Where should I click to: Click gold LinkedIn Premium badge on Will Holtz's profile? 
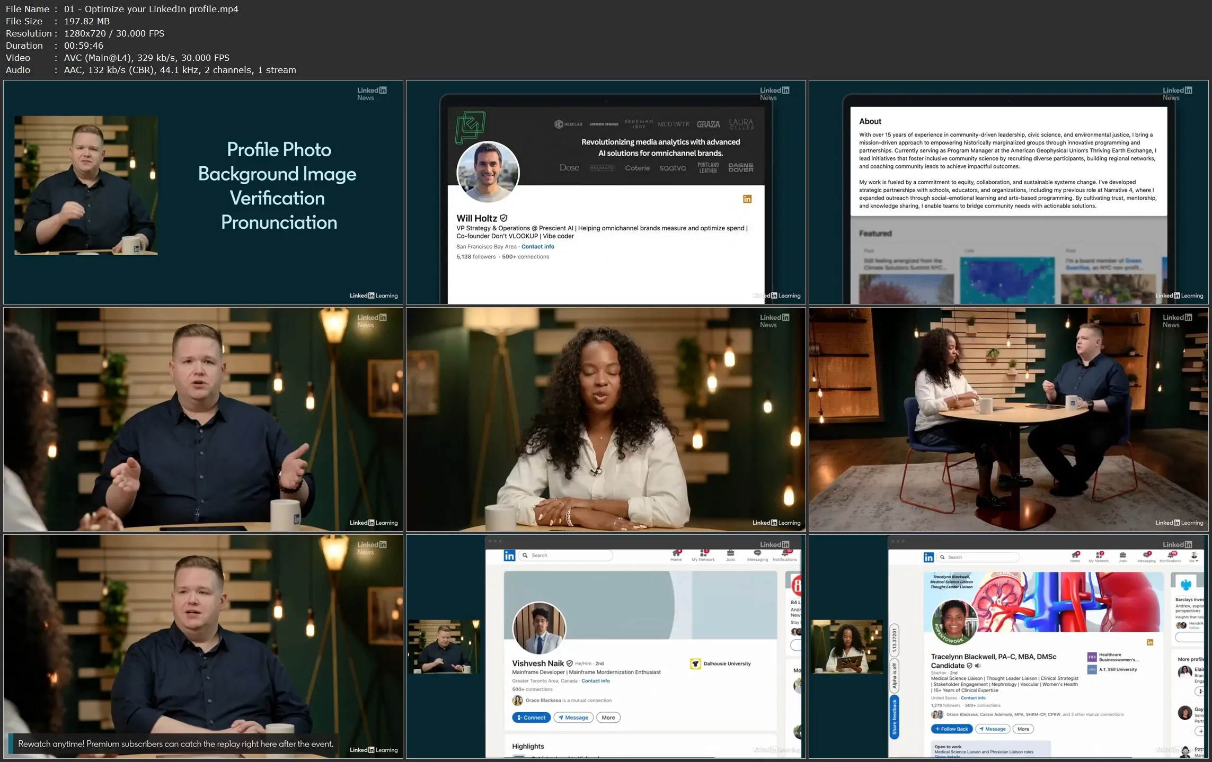[747, 199]
